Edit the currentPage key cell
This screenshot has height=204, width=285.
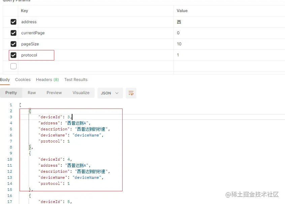click(96, 33)
